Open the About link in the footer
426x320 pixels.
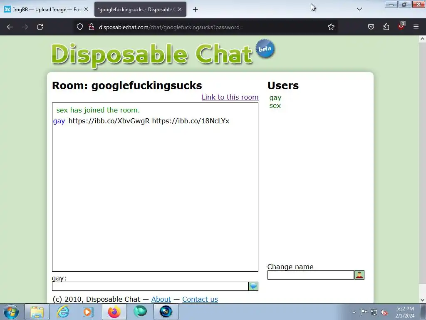pyautogui.click(x=161, y=299)
